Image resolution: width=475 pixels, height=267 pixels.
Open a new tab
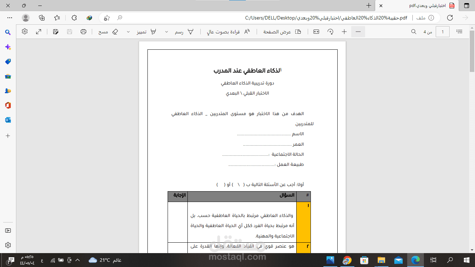pos(369,6)
